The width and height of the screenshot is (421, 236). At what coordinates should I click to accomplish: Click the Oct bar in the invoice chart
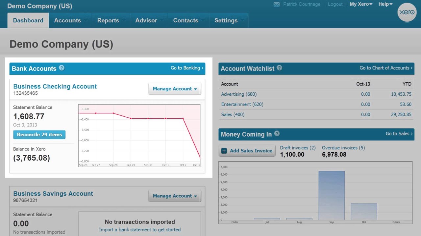click(364, 212)
